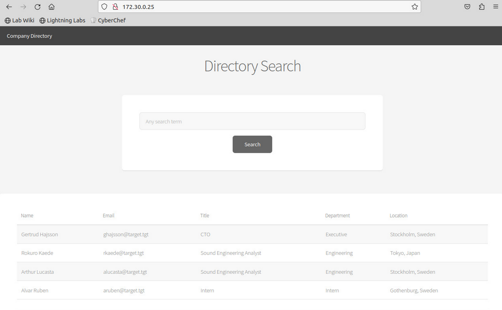Open the tracking protection shield icon
The height and width of the screenshot is (310, 502).
coord(104,7)
